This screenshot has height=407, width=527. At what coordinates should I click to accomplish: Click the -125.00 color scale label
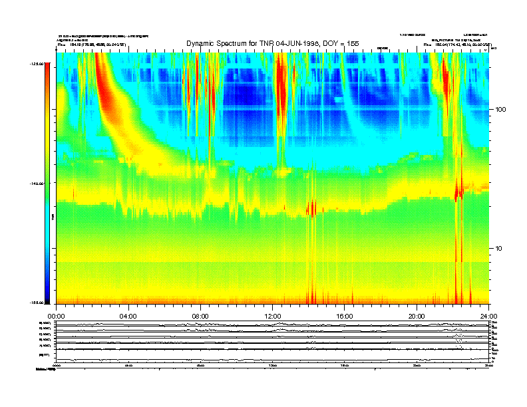37,63
